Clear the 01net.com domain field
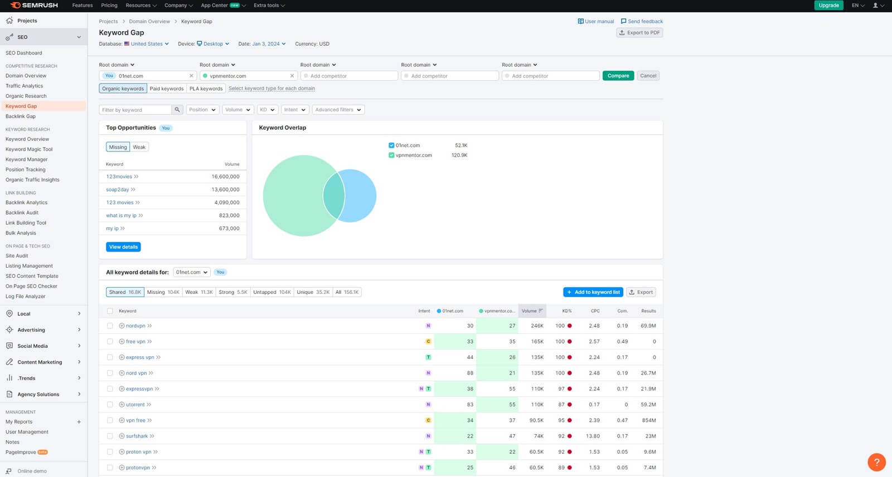Image resolution: width=892 pixels, height=477 pixels. click(191, 76)
